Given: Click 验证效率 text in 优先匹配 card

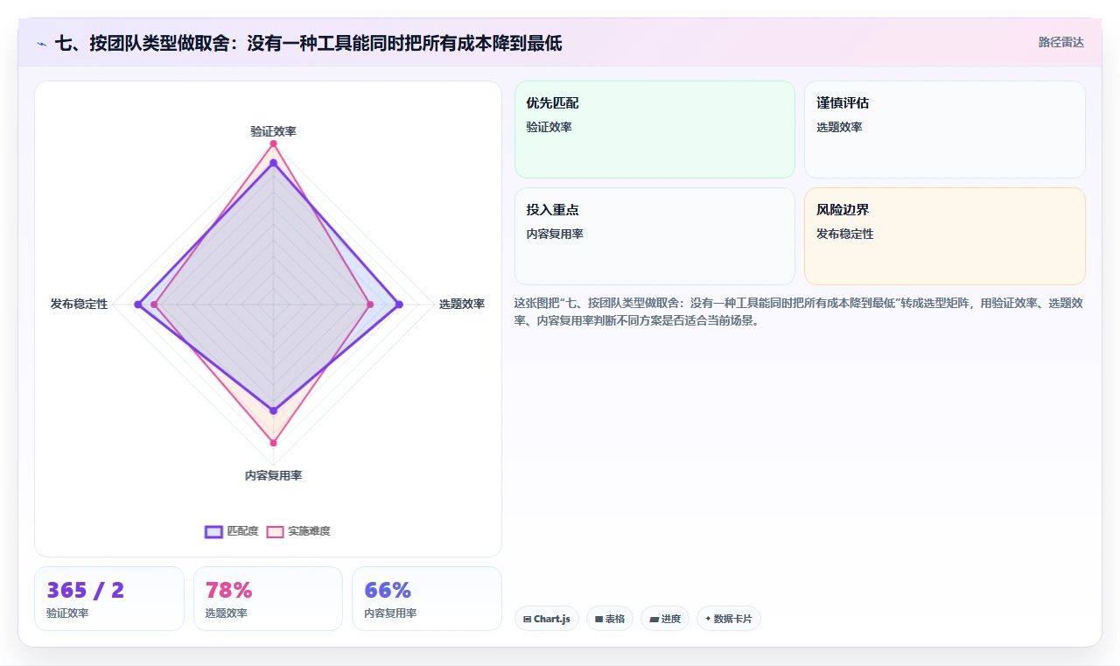Looking at the screenshot, I should coord(549,128).
